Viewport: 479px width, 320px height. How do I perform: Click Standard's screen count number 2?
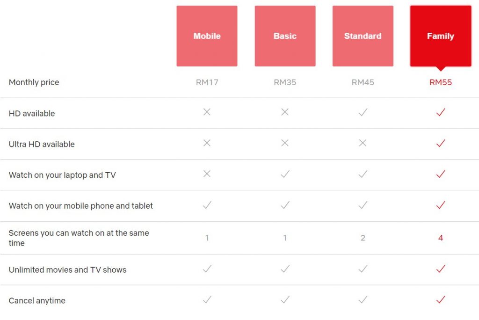coord(363,238)
